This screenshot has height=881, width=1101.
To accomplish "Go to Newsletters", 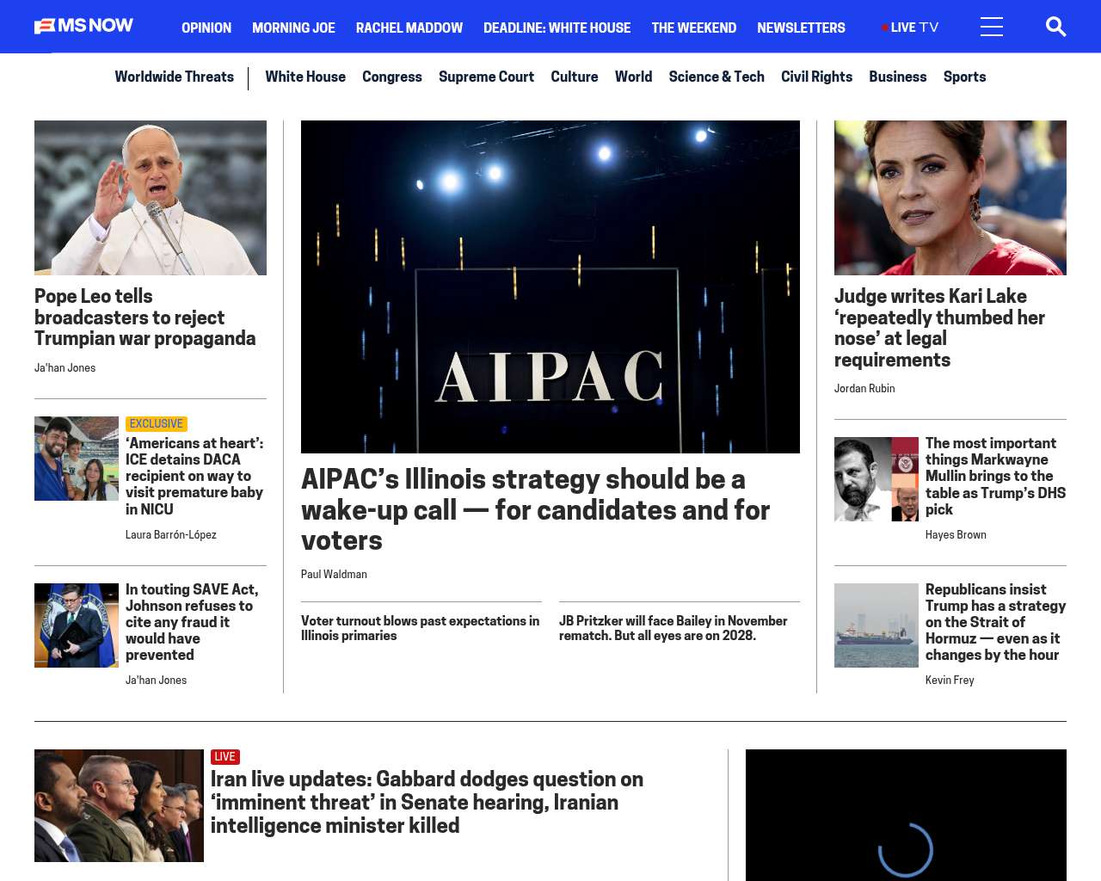I will (801, 28).
